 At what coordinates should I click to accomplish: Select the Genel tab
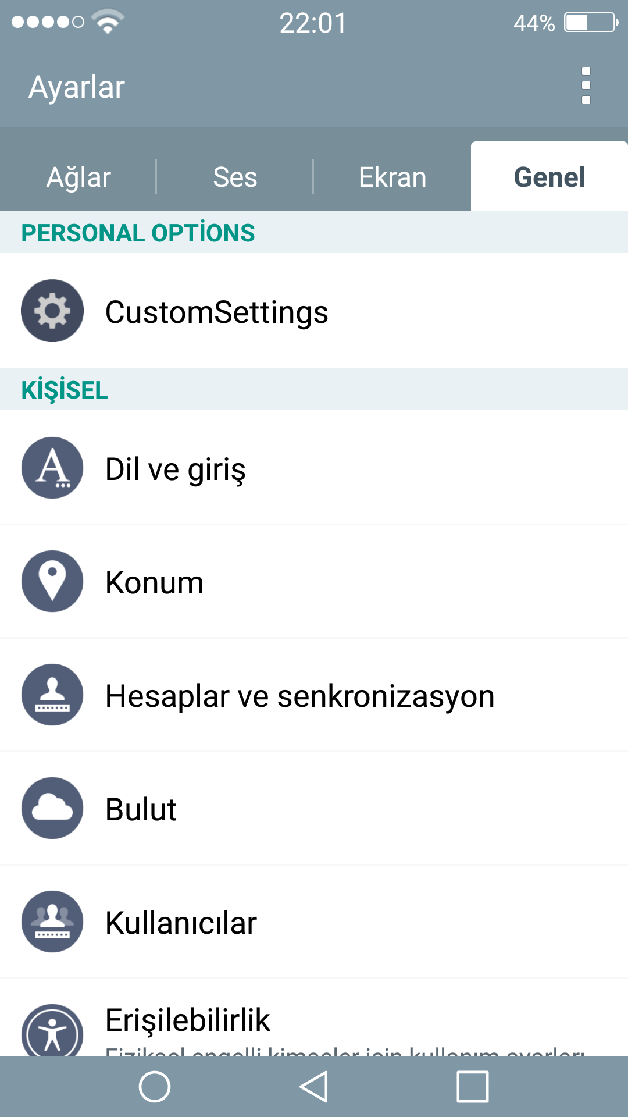(549, 177)
